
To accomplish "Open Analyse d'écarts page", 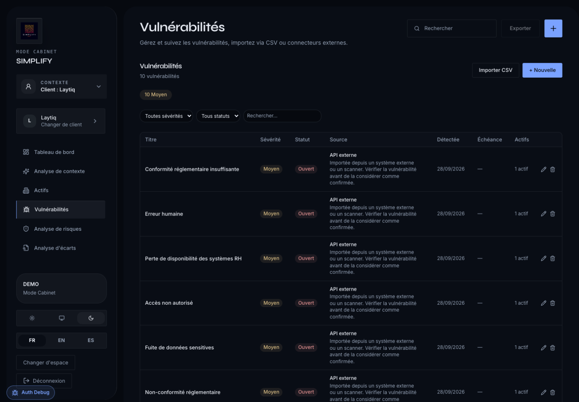I will pyautogui.click(x=61, y=248).
